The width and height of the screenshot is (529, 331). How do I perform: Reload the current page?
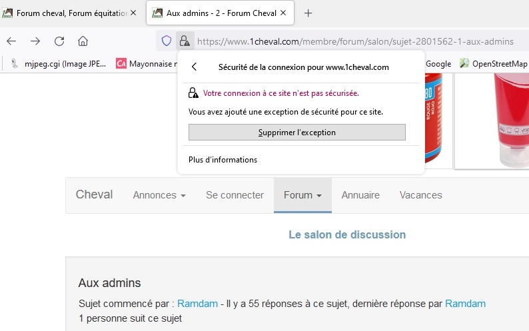pos(59,41)
